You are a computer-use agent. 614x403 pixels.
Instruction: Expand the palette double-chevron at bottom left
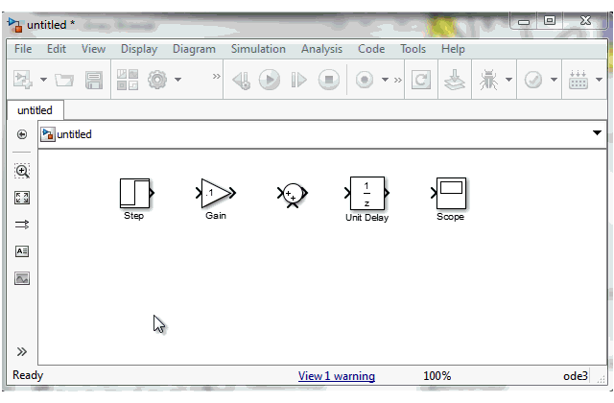click(22, 352)
